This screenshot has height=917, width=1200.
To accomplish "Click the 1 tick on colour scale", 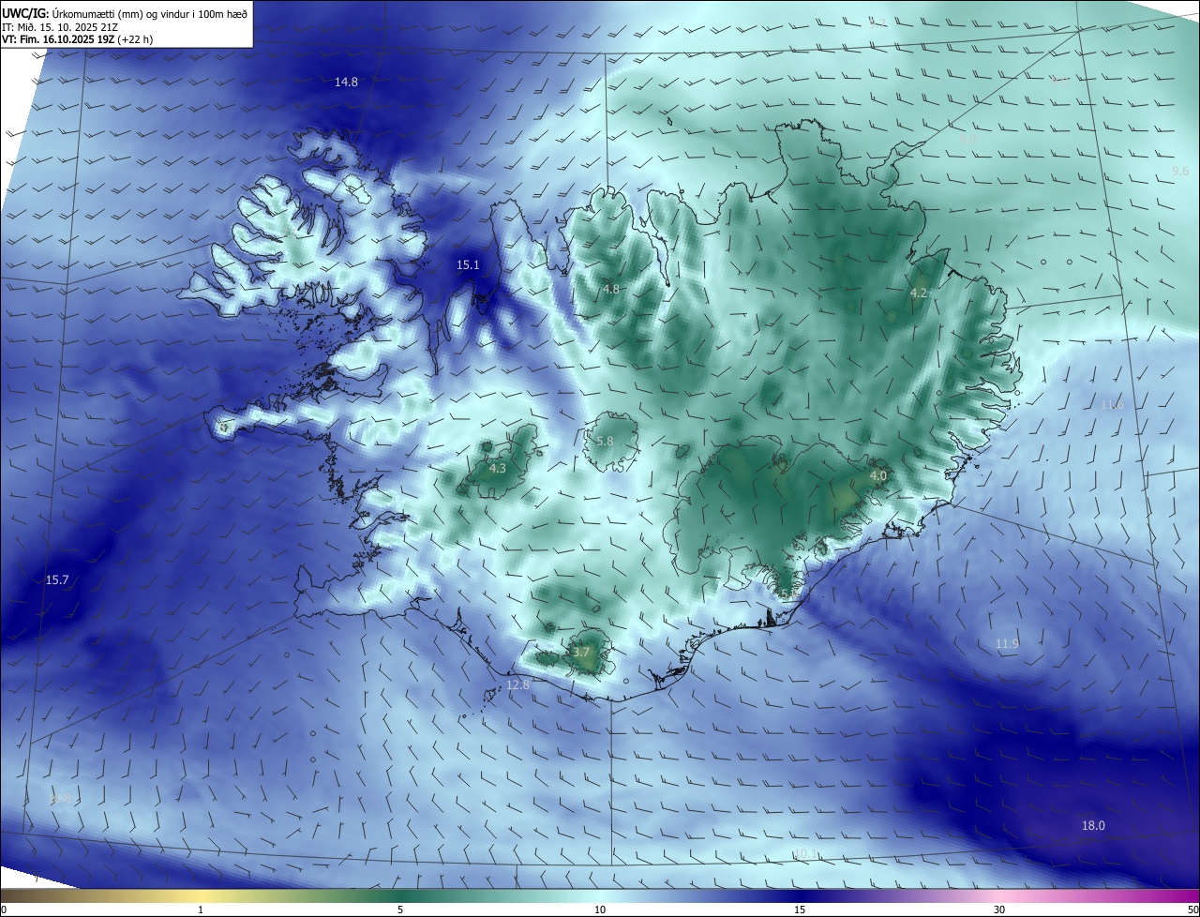I will (x=201, y=909).
